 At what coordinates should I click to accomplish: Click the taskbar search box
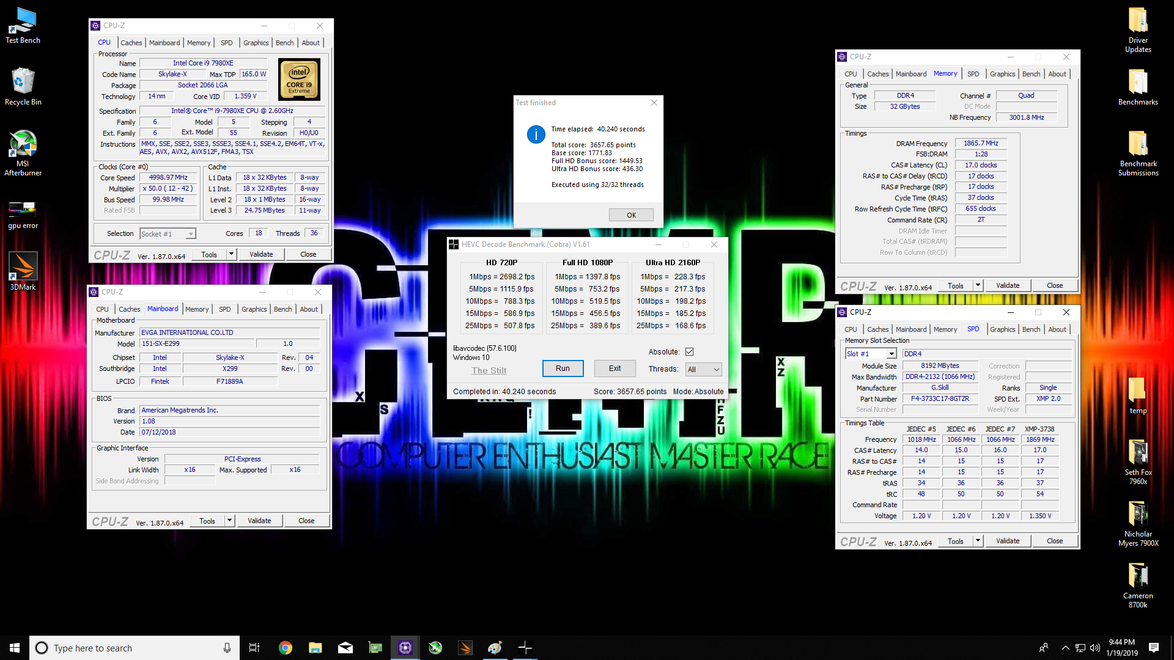[x=135, y=648]
